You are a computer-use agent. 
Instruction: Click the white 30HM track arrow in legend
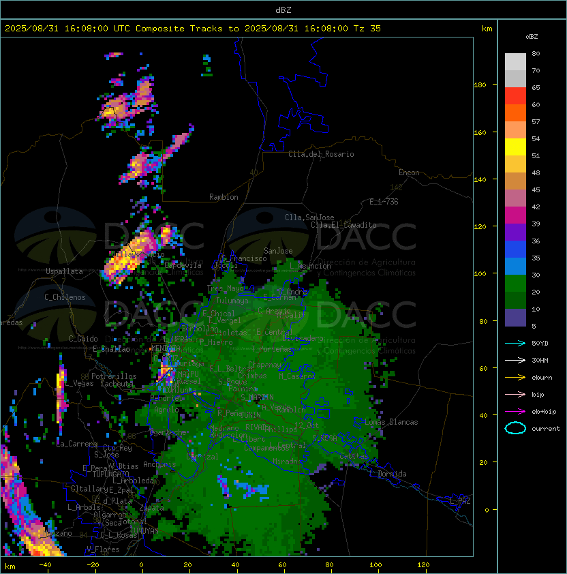pos(515,360)
